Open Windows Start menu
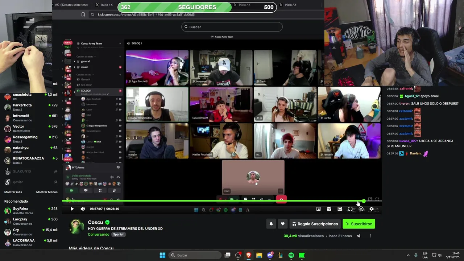 (162, 255)
